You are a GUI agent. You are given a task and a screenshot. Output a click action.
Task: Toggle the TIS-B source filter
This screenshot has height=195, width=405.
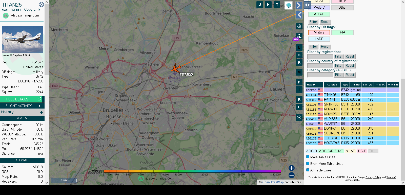pos(342,1)
